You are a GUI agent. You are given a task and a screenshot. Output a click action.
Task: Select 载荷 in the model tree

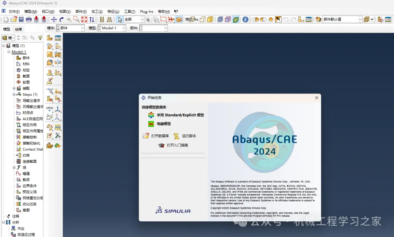[26, 179]
